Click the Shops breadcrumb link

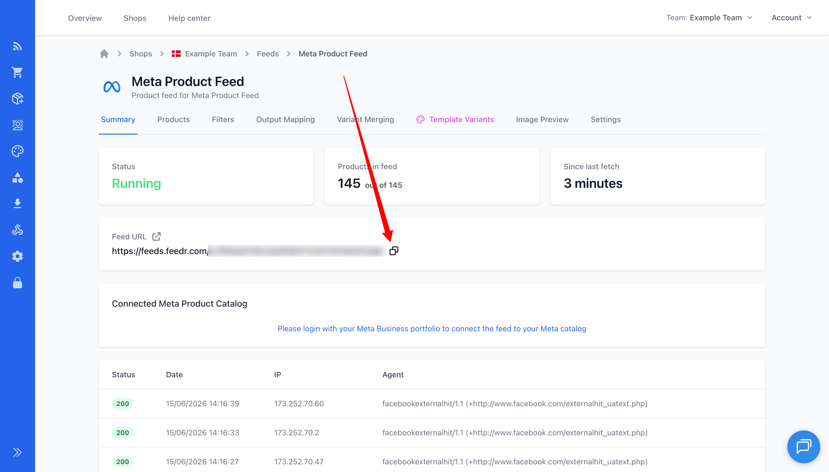[x=141, y=53]
